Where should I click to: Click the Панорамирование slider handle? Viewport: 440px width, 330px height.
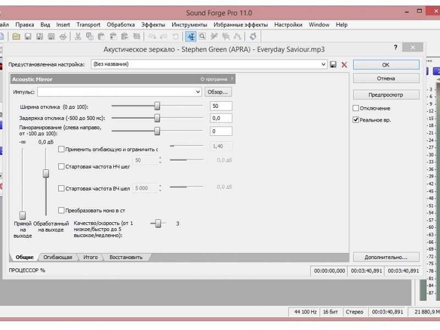(x=157, y=131)
